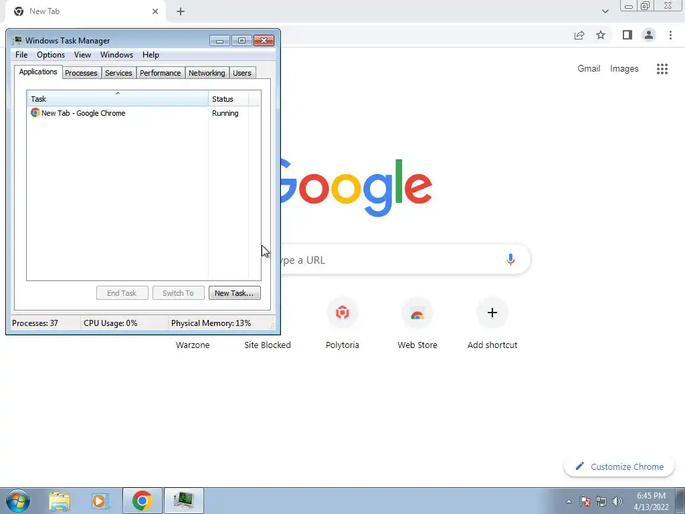
Task: Open the Performance tab
Action: pyautogui.click(x=161, y=73)
